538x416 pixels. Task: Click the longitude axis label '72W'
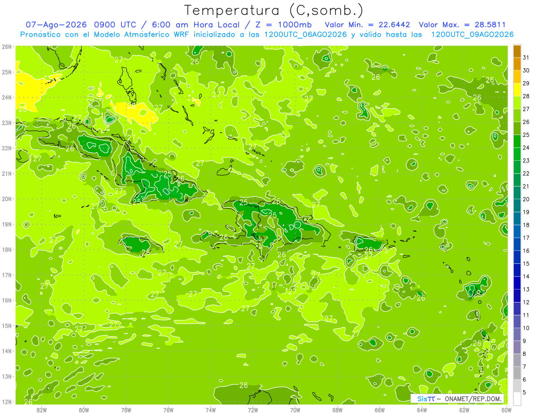253,410
